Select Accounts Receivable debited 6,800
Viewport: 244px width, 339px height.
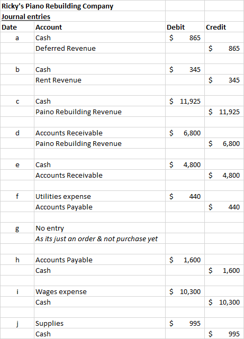click(100, 133)
